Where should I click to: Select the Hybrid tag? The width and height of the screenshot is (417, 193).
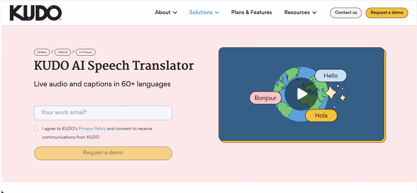coord(63,52)
